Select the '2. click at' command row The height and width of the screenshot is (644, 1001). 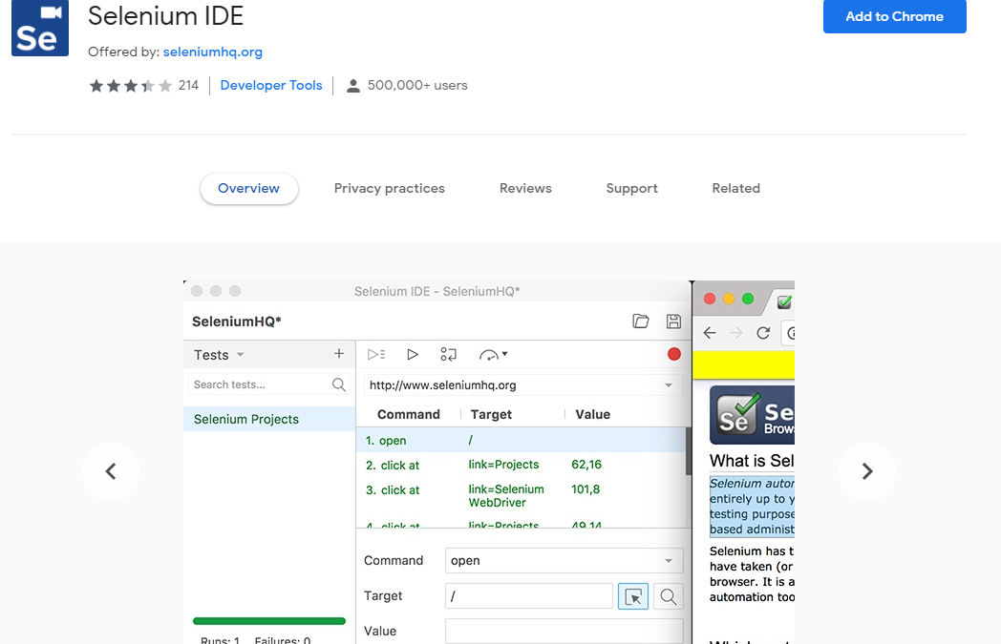coord(521,465)
